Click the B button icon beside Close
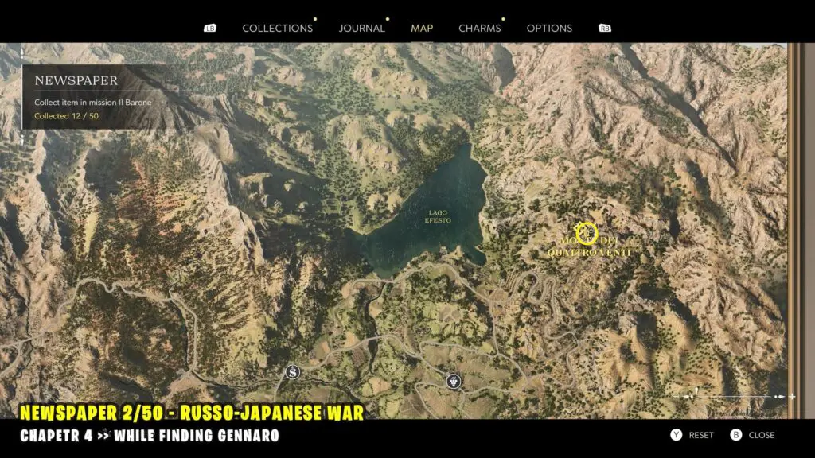The image size is (815, 458). click(x=735, y=435)
